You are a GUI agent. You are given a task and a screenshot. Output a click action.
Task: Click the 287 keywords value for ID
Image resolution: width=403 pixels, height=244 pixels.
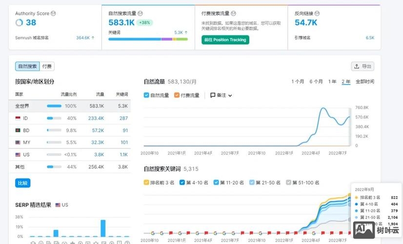pos(123,118)
